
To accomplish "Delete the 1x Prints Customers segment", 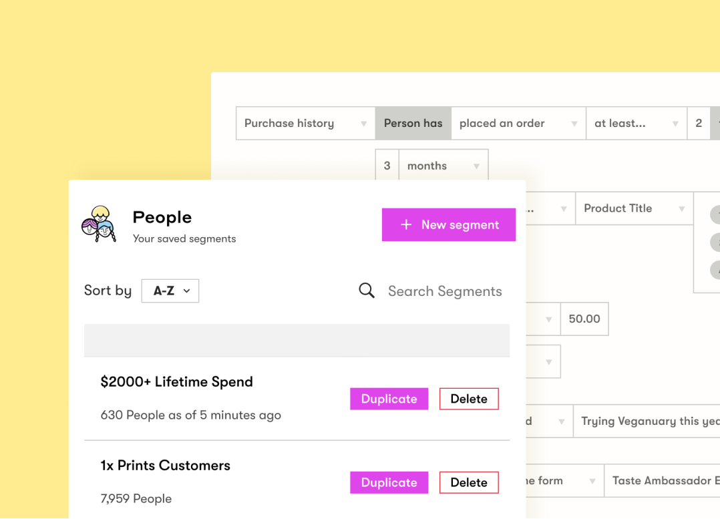I will pos(469,482).
